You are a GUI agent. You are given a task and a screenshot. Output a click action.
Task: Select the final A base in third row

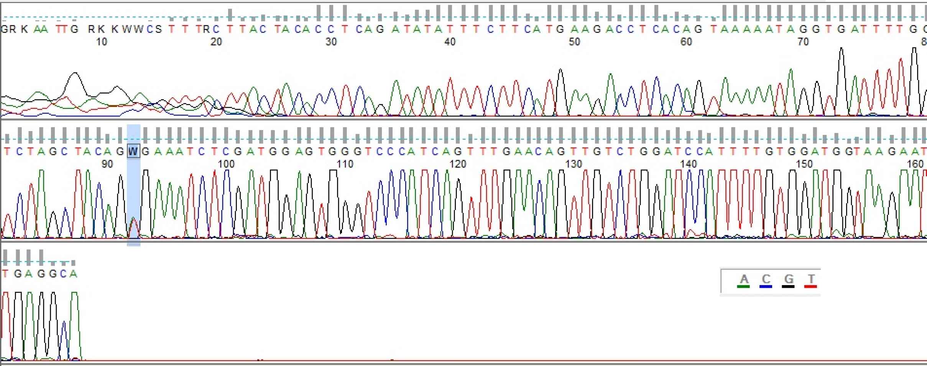pos(74,274)
